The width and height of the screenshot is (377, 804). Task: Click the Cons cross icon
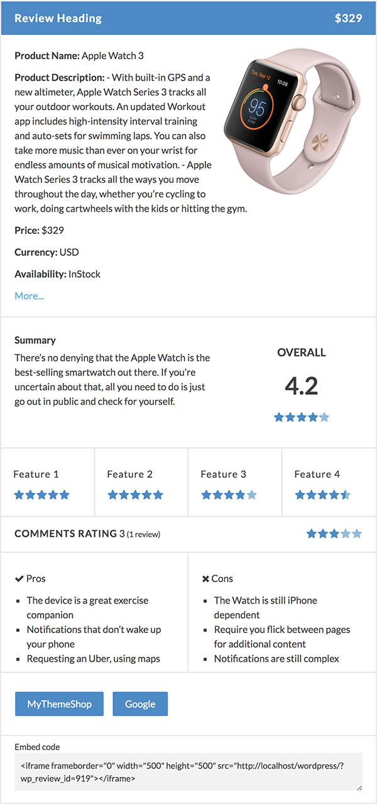[205, 578]
